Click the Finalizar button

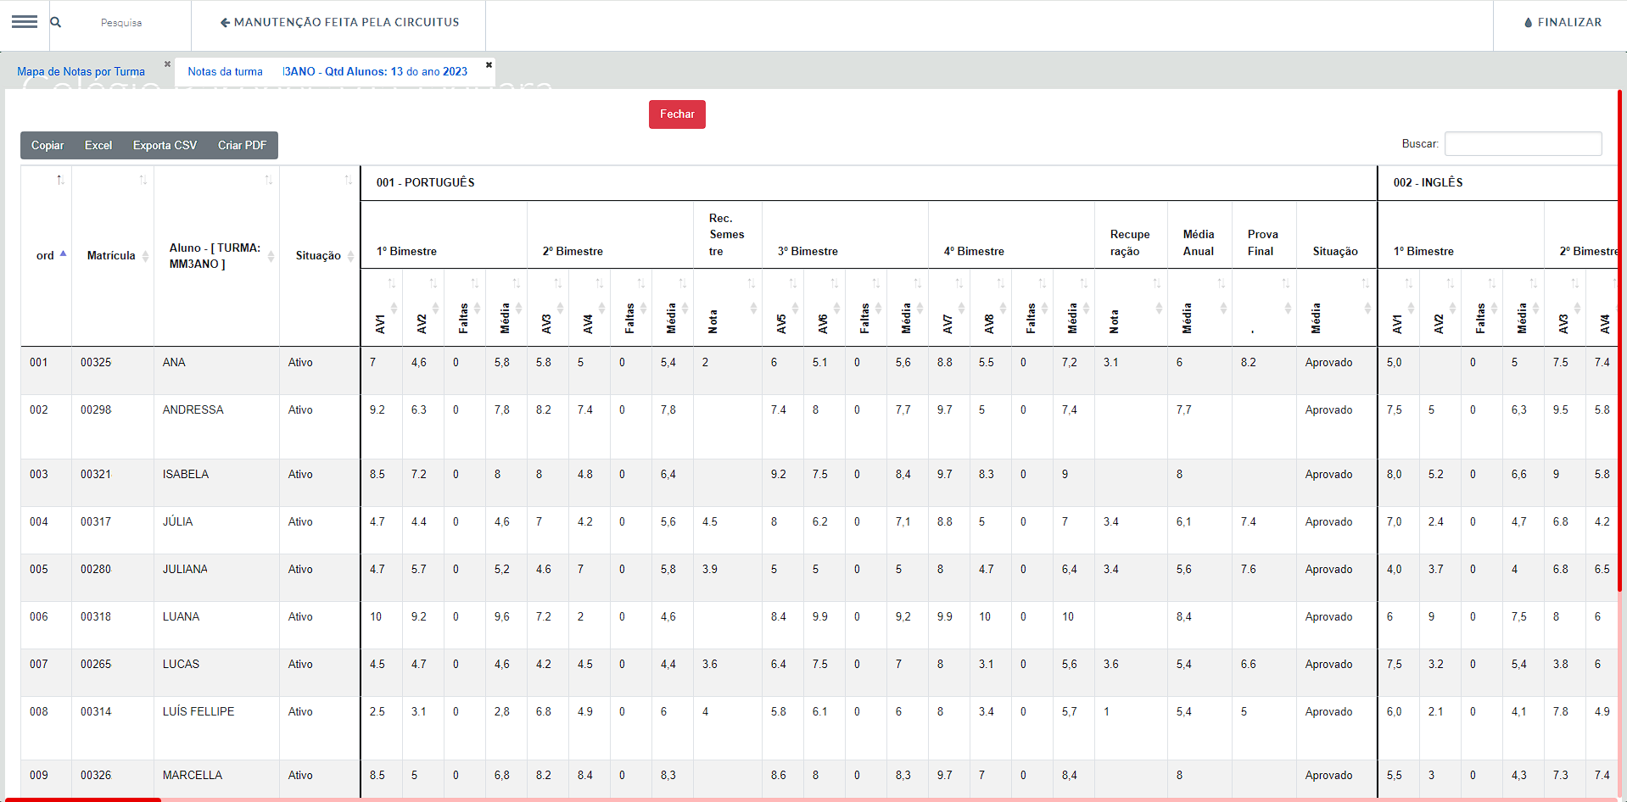point(1563,22)
